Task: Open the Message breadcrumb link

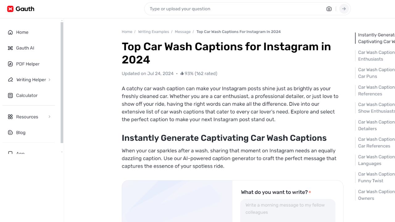Action: tap(183, 31)
